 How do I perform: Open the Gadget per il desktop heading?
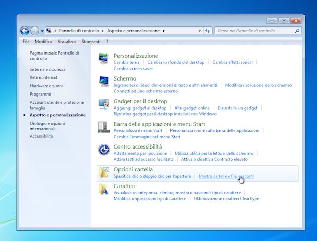click(140, 101)
